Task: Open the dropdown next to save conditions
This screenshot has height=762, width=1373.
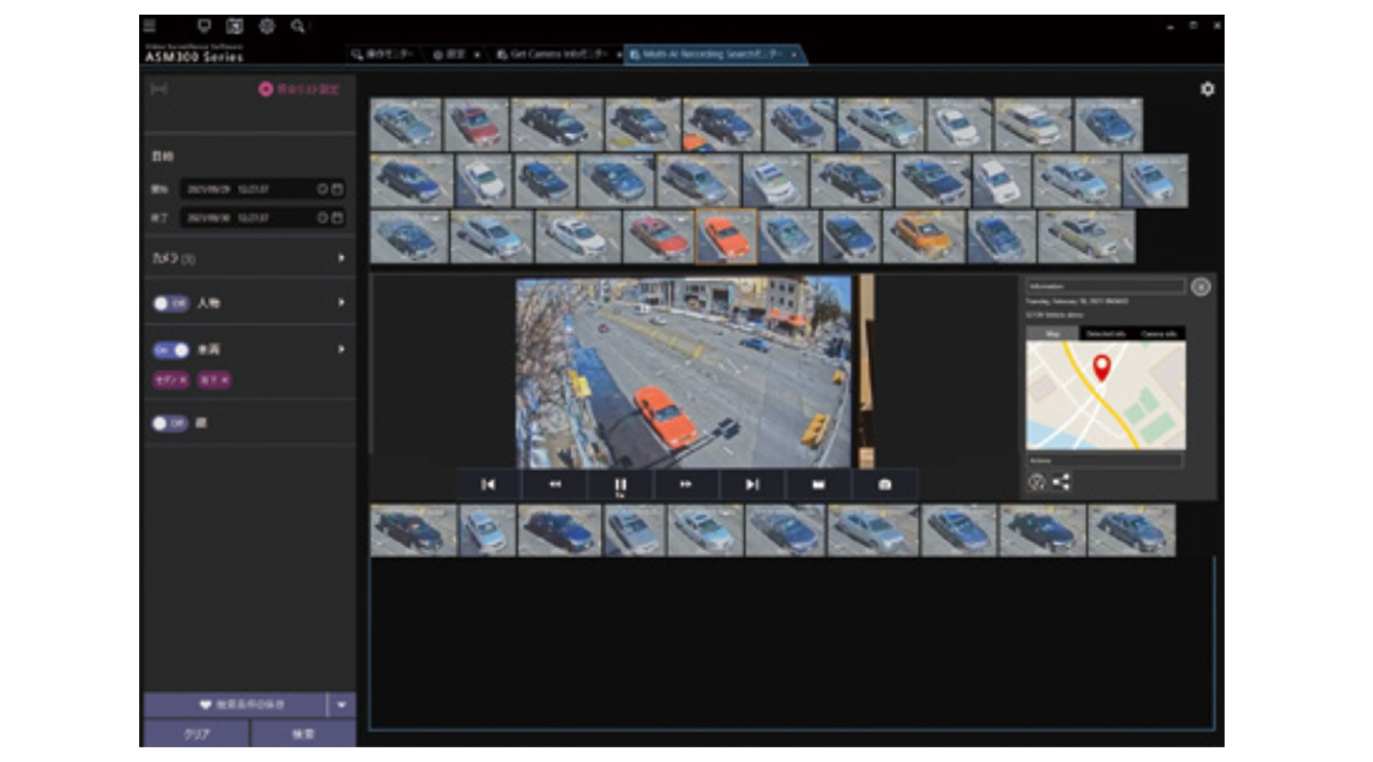Action: point(341,705)
